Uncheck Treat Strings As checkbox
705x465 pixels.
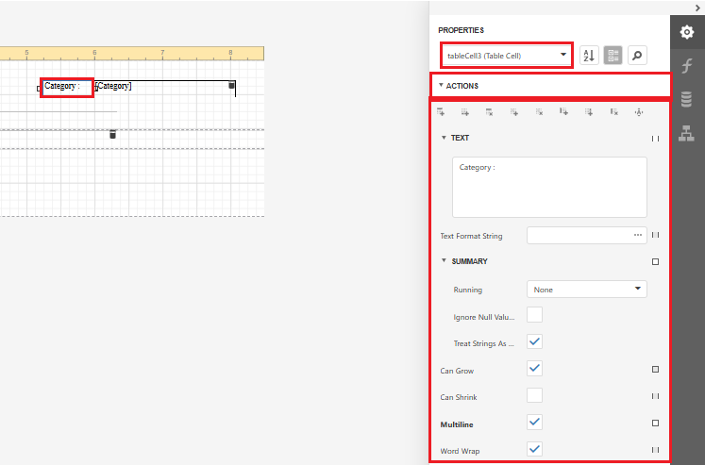(534, 341)
